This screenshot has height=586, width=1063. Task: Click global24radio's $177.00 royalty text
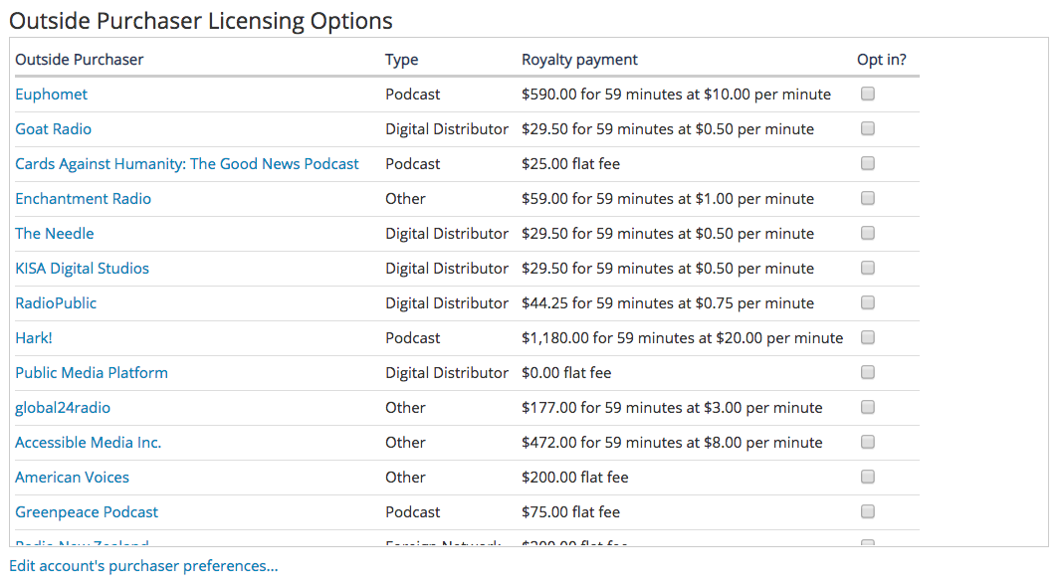click(x=672, y=408)
